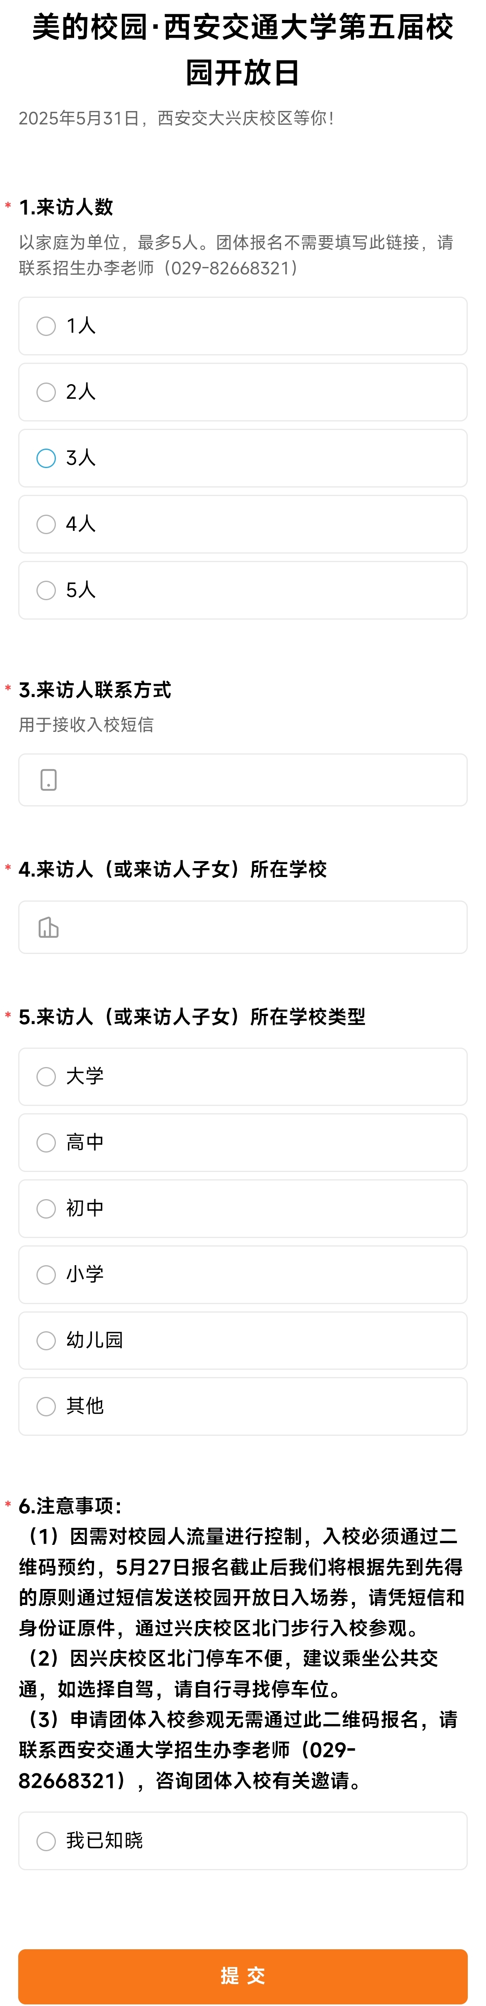Choose 初中 school type option
Viewport: 486px width, 2006px height.
[243, 1208]
